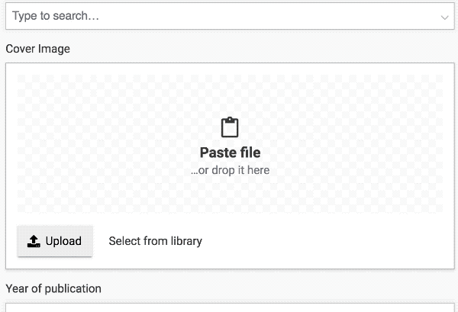Click the "Type to search…" placeholder text
458x312 pixels.
tap(56, 16)
